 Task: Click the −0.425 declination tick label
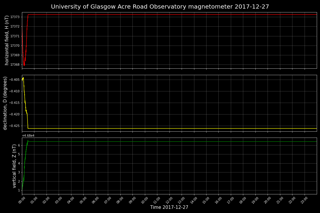[x=14, y=126]
